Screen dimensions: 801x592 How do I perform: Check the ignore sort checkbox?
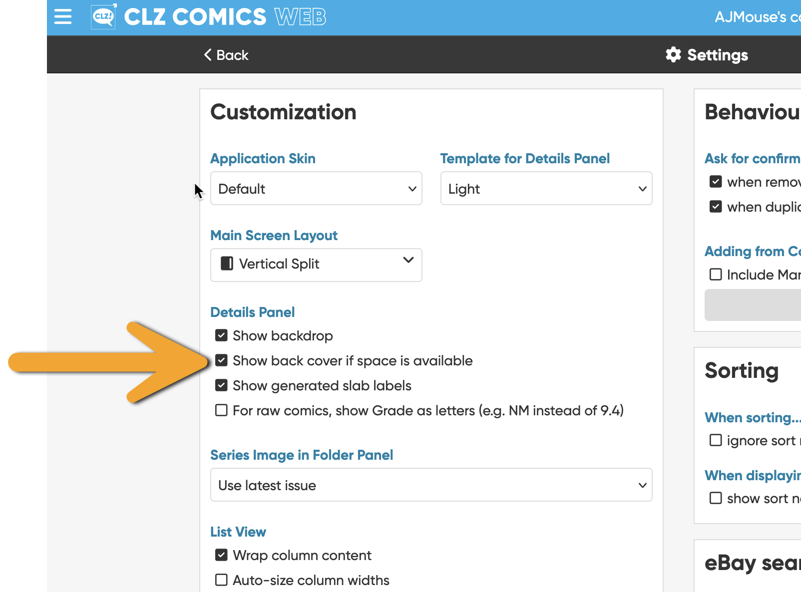coord(716,440)
